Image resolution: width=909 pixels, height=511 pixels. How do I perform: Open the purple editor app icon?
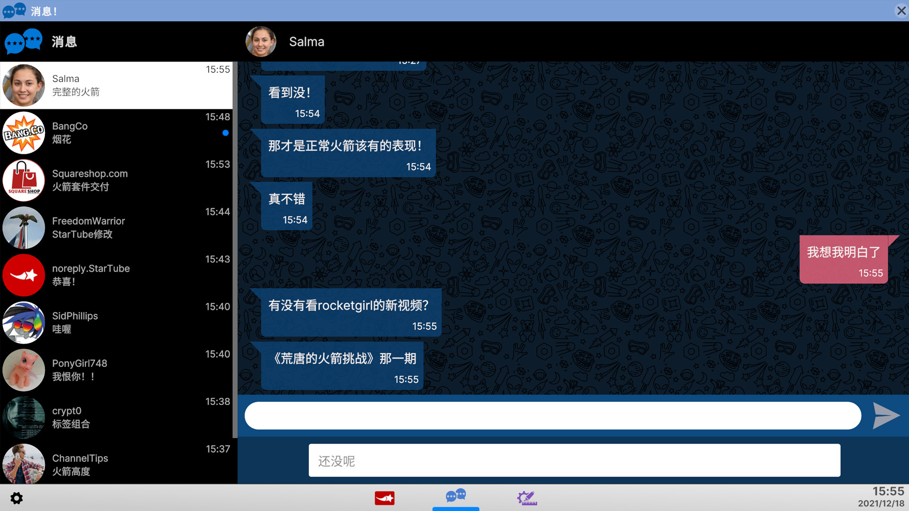pos(527,498)
